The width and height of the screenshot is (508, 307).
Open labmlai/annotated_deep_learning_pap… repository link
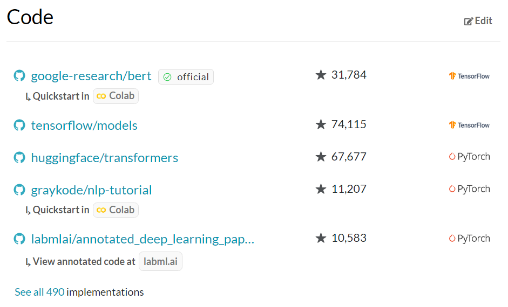(142, 239)
